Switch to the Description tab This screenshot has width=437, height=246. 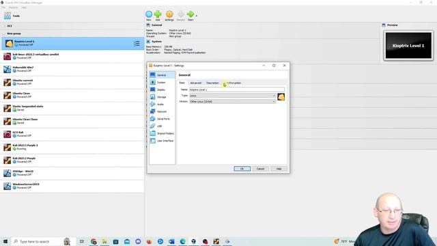coord(212,83)
